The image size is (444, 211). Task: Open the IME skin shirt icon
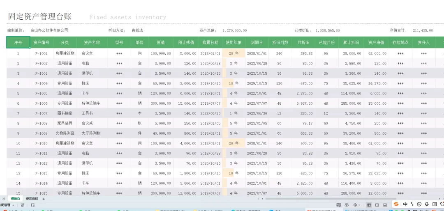click(442, 204)
